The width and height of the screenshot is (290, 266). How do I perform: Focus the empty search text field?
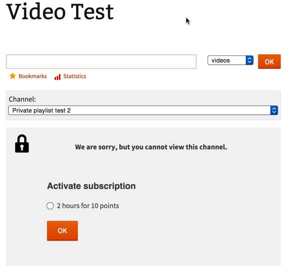[101, 61]
